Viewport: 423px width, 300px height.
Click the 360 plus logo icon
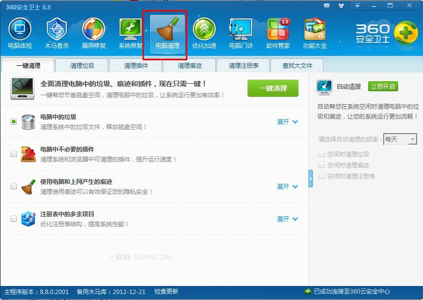pyautogui.click(x=406, y=33)
